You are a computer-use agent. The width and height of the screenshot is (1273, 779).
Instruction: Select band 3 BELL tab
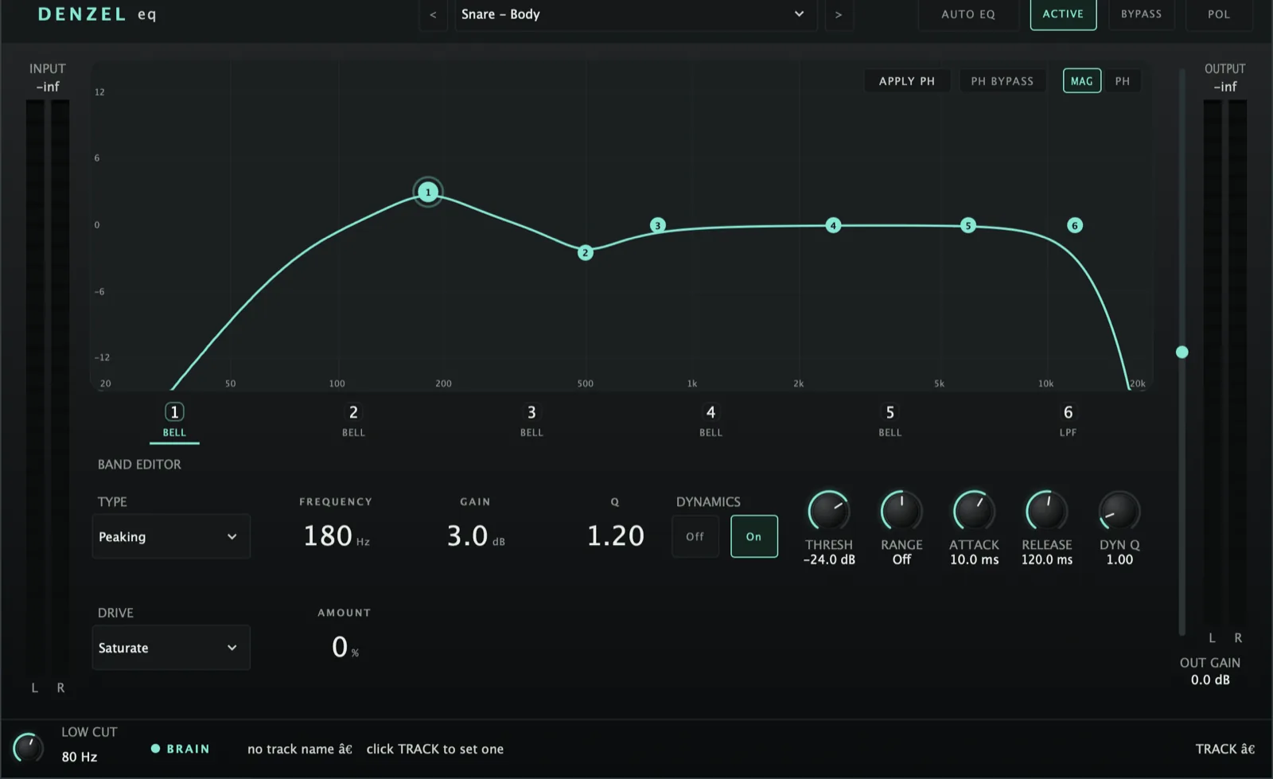point(531,421)
